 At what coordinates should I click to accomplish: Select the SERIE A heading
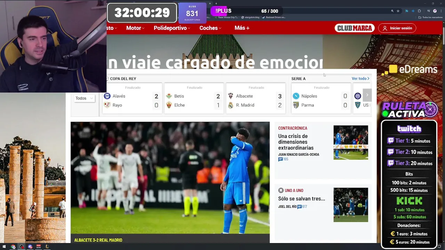pos(298,78)
